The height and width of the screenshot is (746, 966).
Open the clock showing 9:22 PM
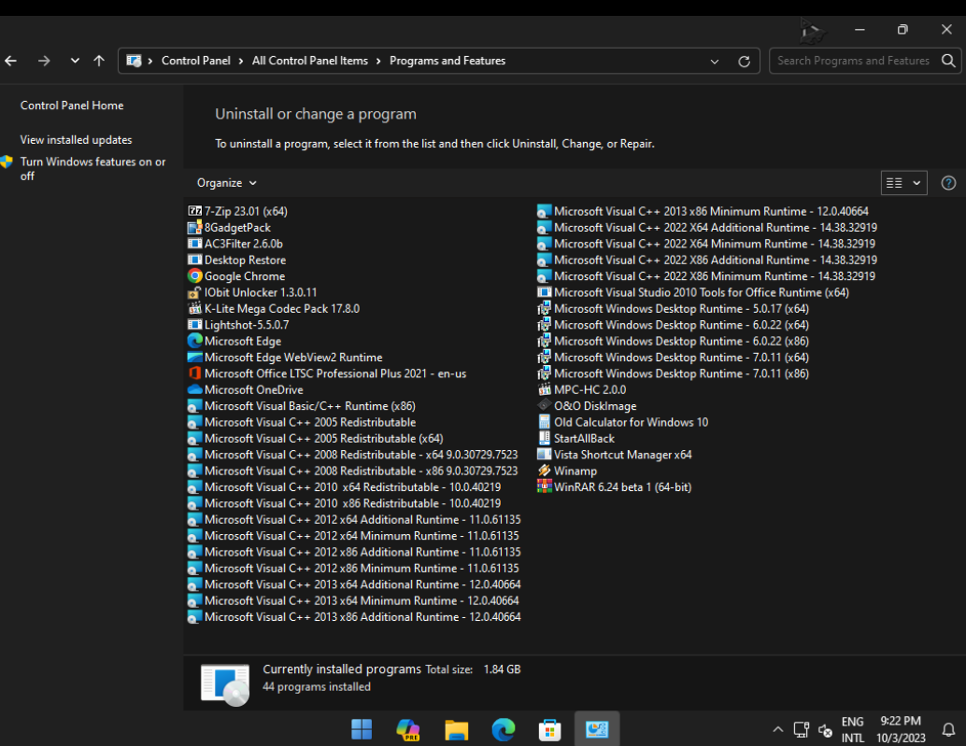click(x=901, y=729)
